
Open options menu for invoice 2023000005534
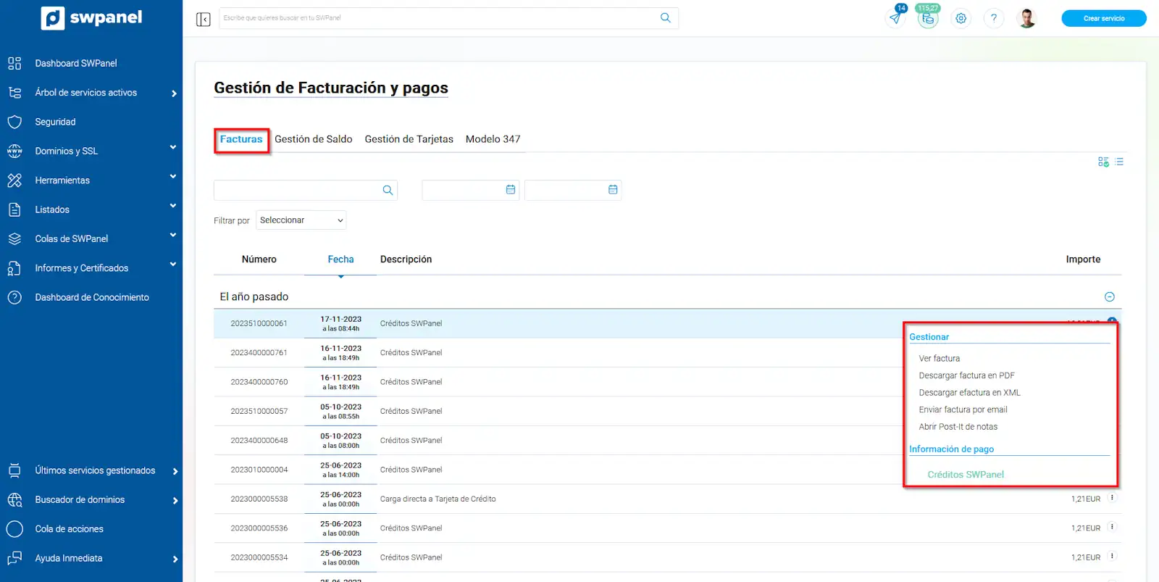click(1112, 556)
